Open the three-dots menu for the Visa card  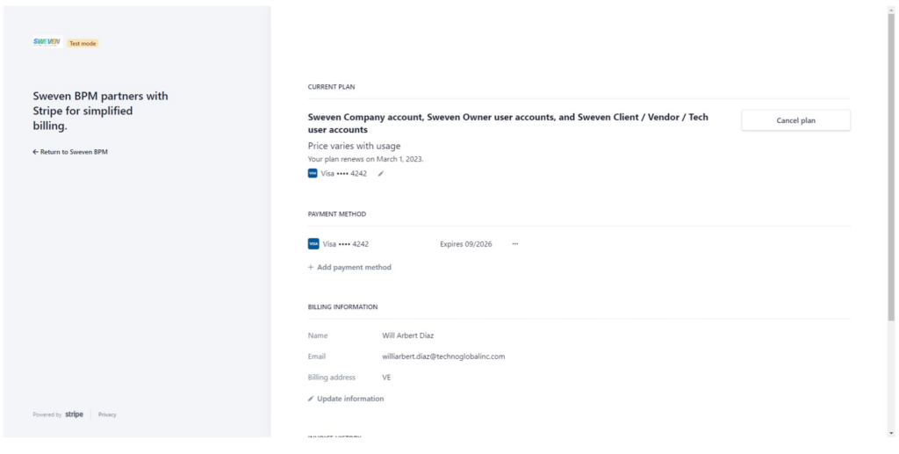pyautogui.click(x=514, y=243)
